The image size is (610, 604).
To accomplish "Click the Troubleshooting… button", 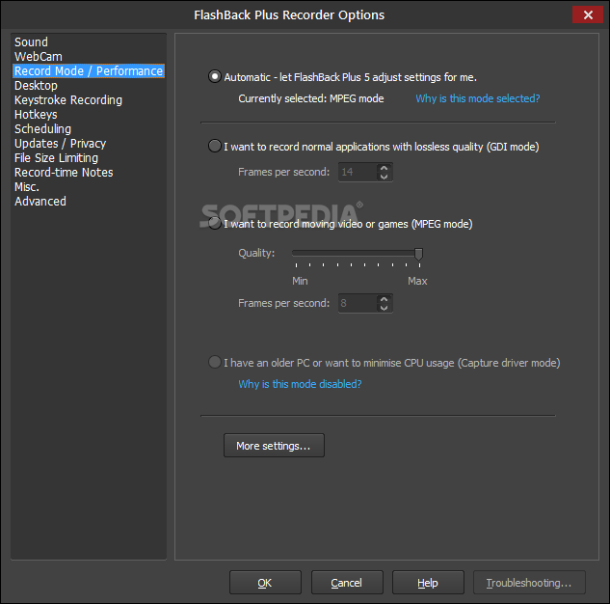I will 529,583.
